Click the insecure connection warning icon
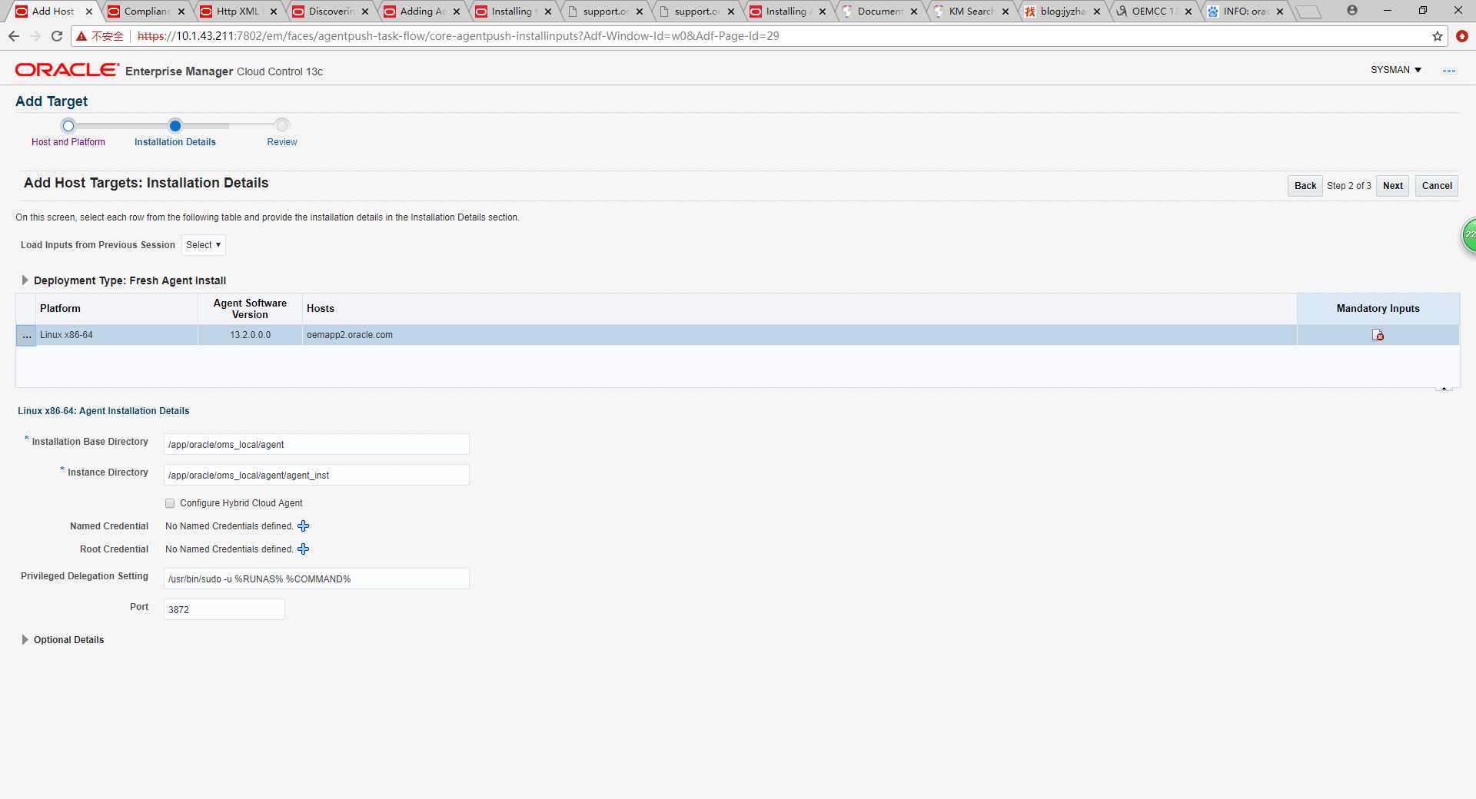 tap(81, 36)
